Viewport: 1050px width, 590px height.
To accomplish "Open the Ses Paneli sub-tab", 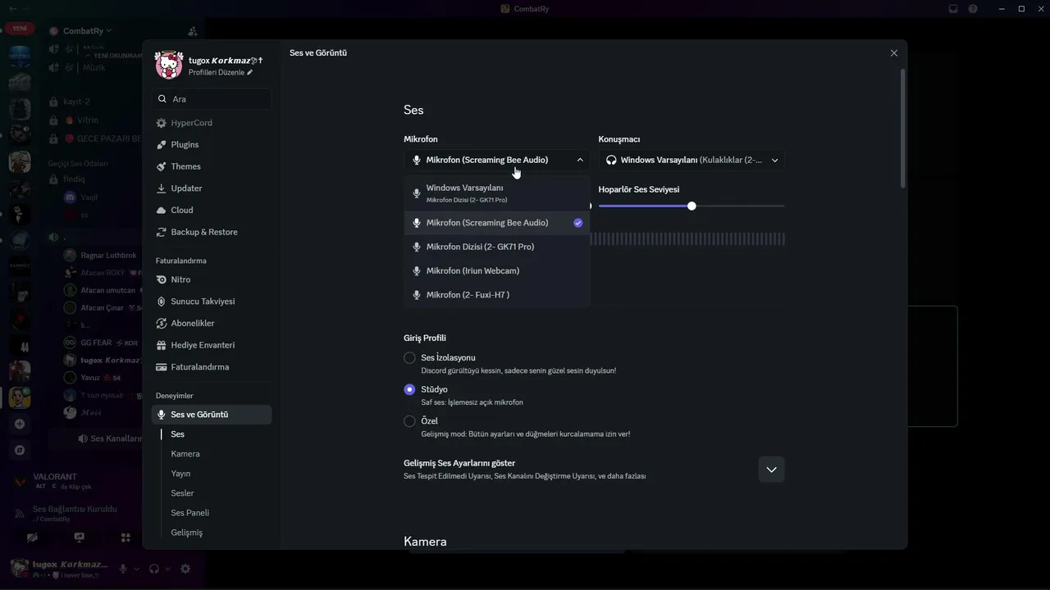I will (190, 513).
